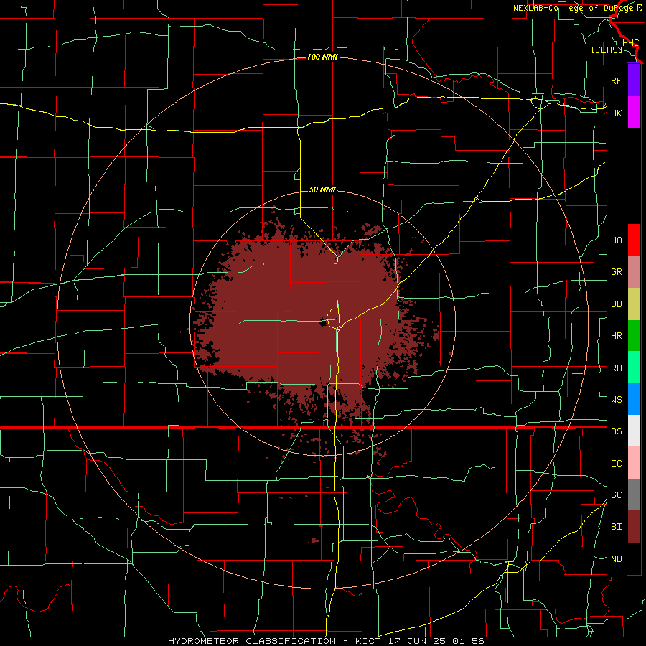This screenshot has height=646, width=646.
Task: Click the DS legend label
Action: click(x=616, y=431)
